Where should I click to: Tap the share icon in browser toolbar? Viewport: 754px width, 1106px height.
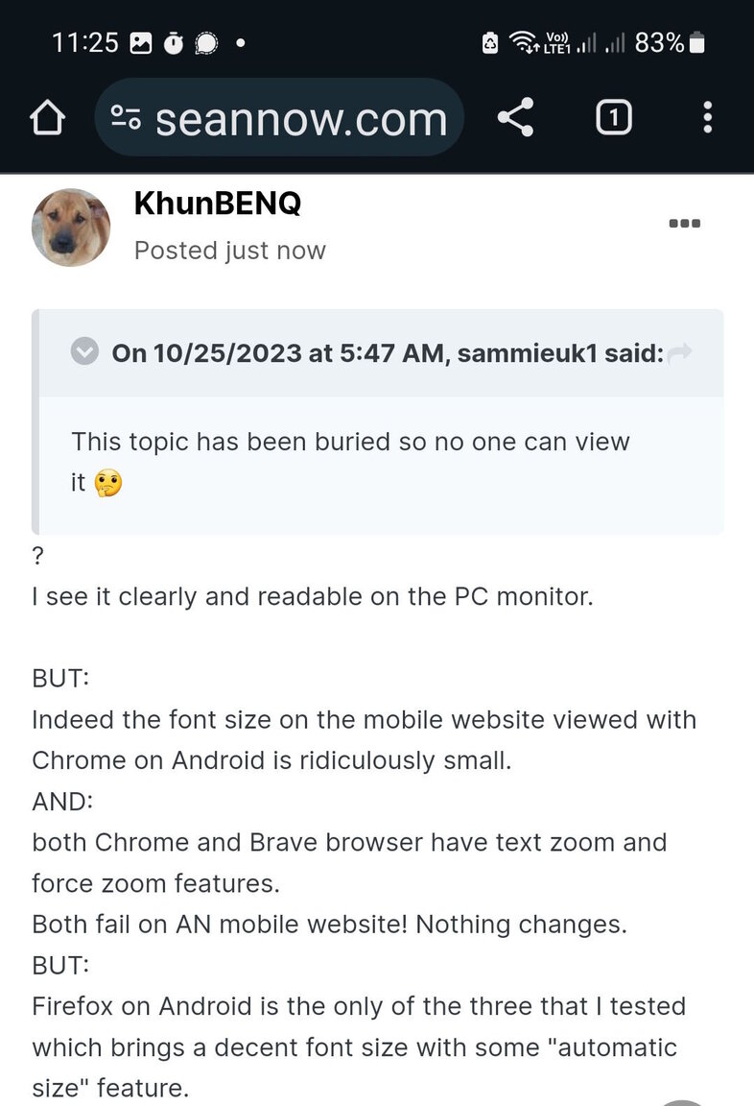point(516,117)
